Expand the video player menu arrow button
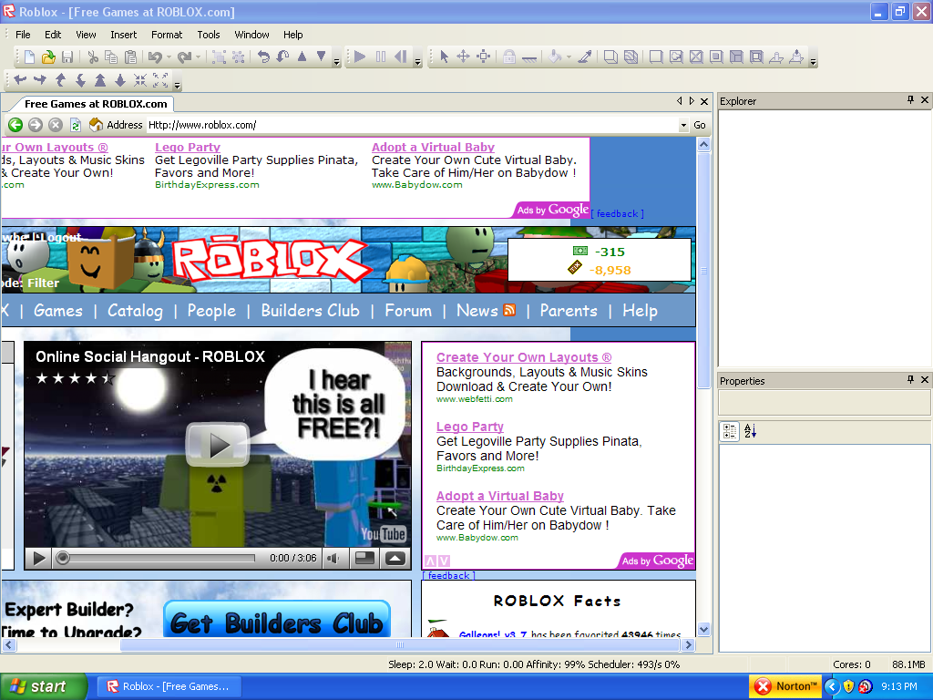Viewport: 933px width, 700px height. [395, 559]
